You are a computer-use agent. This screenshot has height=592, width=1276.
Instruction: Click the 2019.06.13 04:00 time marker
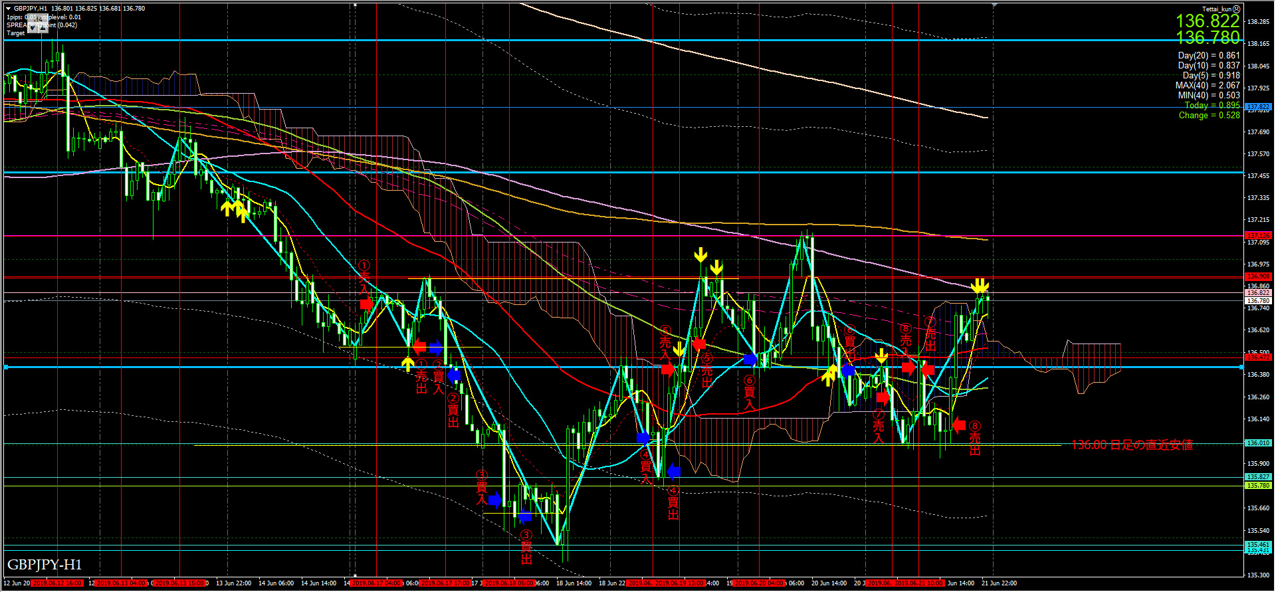[x=121, y=583]
